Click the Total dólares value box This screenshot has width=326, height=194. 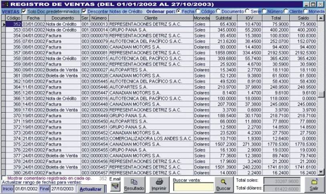point(282,189)
